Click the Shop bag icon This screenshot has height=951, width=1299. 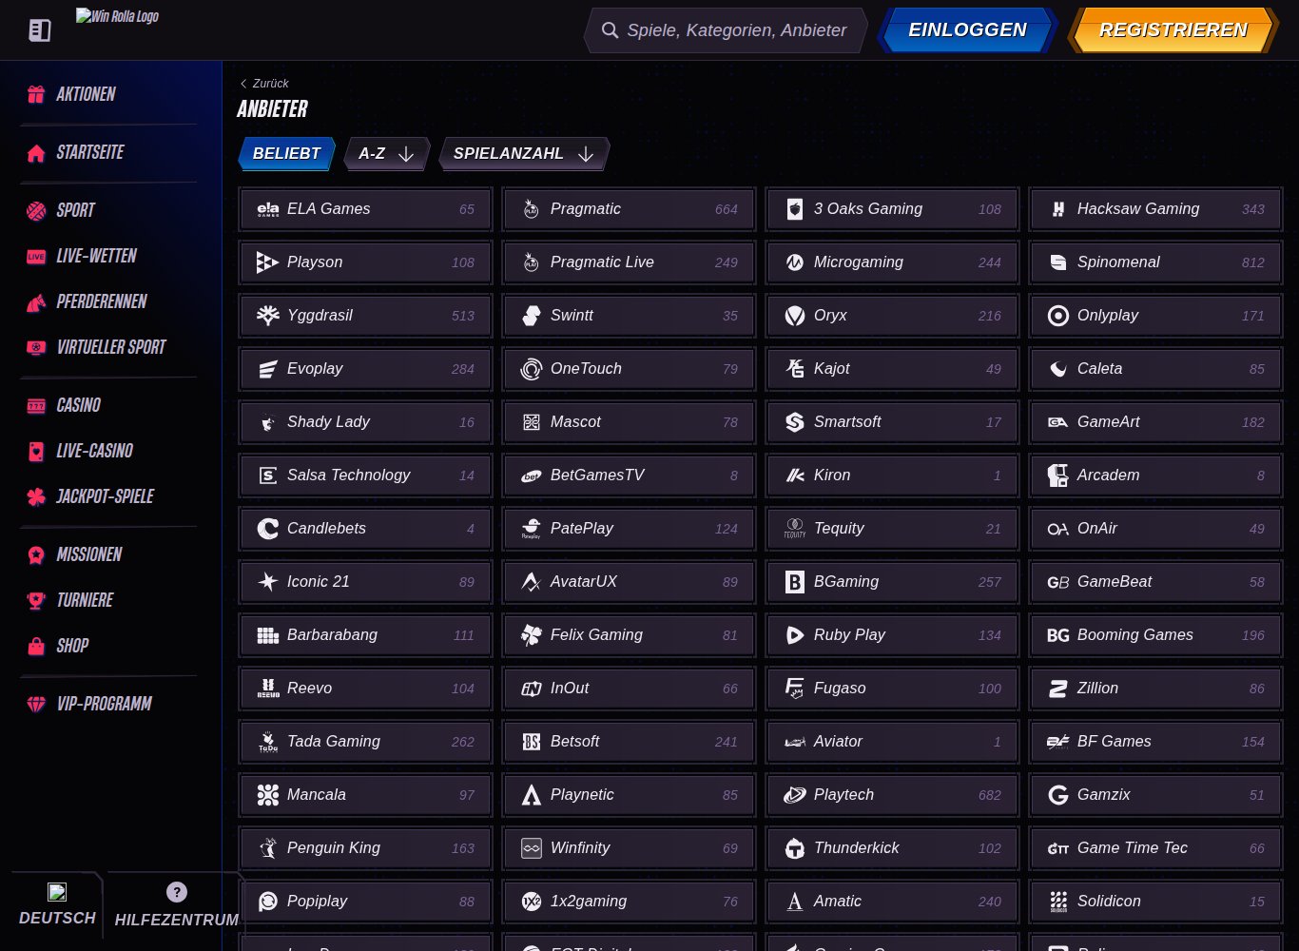pos(36,647)
